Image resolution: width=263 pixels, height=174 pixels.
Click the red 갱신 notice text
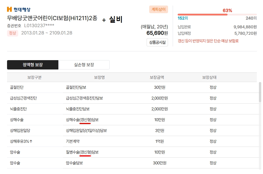[208, 41]
